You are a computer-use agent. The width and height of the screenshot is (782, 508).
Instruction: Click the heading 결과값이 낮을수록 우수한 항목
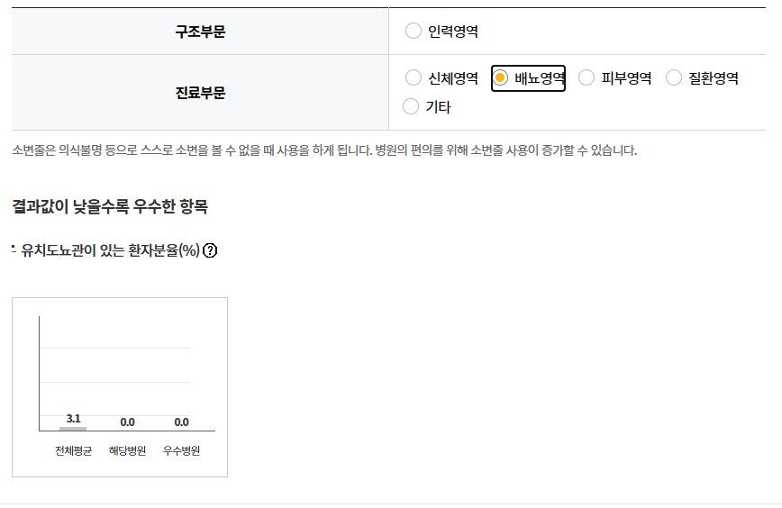tap(110, 206)
